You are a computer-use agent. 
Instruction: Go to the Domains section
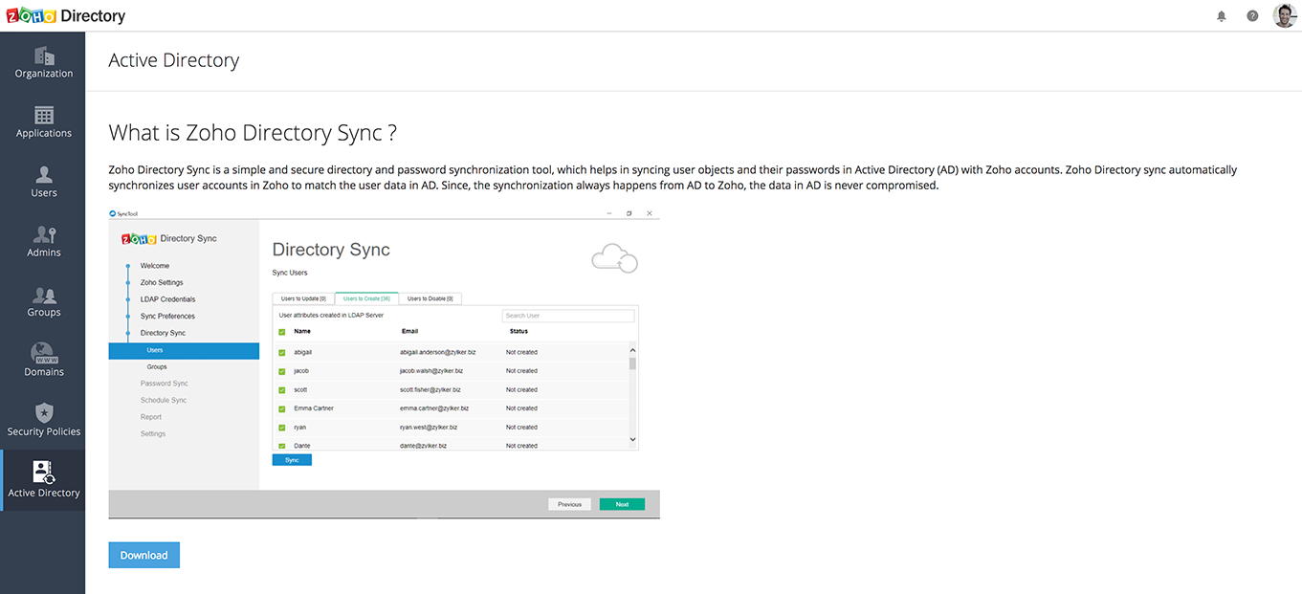(43, 361)
